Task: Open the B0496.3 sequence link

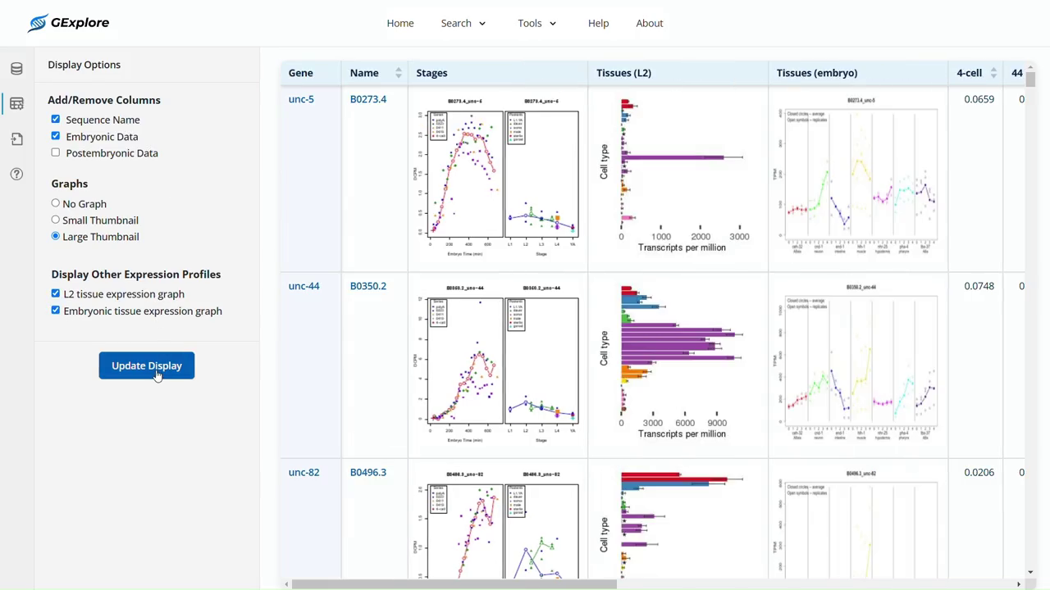Action: click(x=368, y=472)
